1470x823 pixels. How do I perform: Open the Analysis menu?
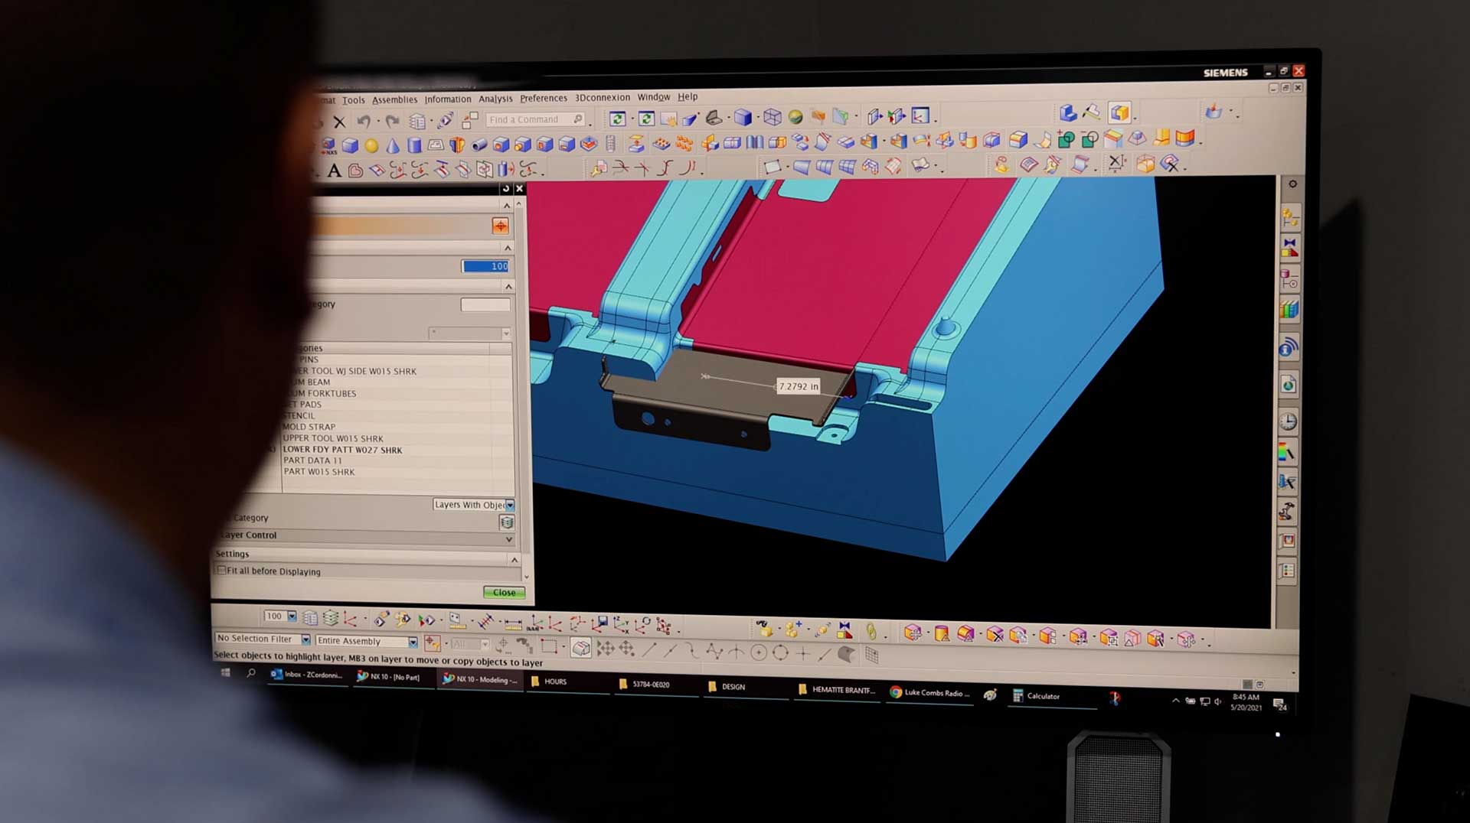coord(495,99)
